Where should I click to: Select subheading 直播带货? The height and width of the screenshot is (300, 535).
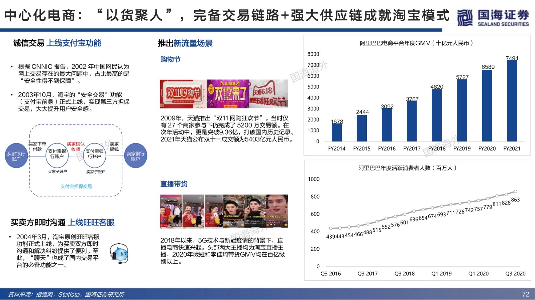click(x=174, y=184)
